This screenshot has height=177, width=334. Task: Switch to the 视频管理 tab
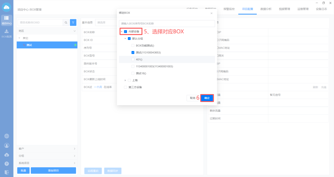[284, 9]
